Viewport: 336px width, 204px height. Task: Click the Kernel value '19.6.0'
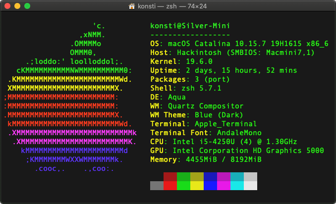(199, 61)
